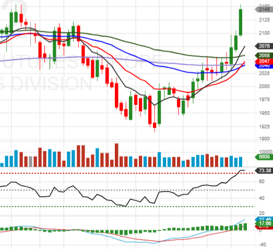
Task: Click the 2025 price axis value
Action: coord(264,73)
